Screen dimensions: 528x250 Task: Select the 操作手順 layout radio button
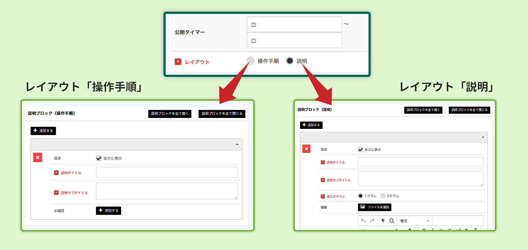251,61
